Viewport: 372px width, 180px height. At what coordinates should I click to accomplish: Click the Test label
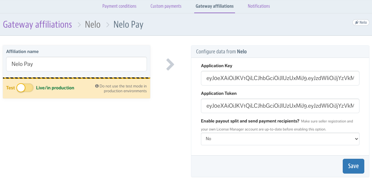point(10,88)
